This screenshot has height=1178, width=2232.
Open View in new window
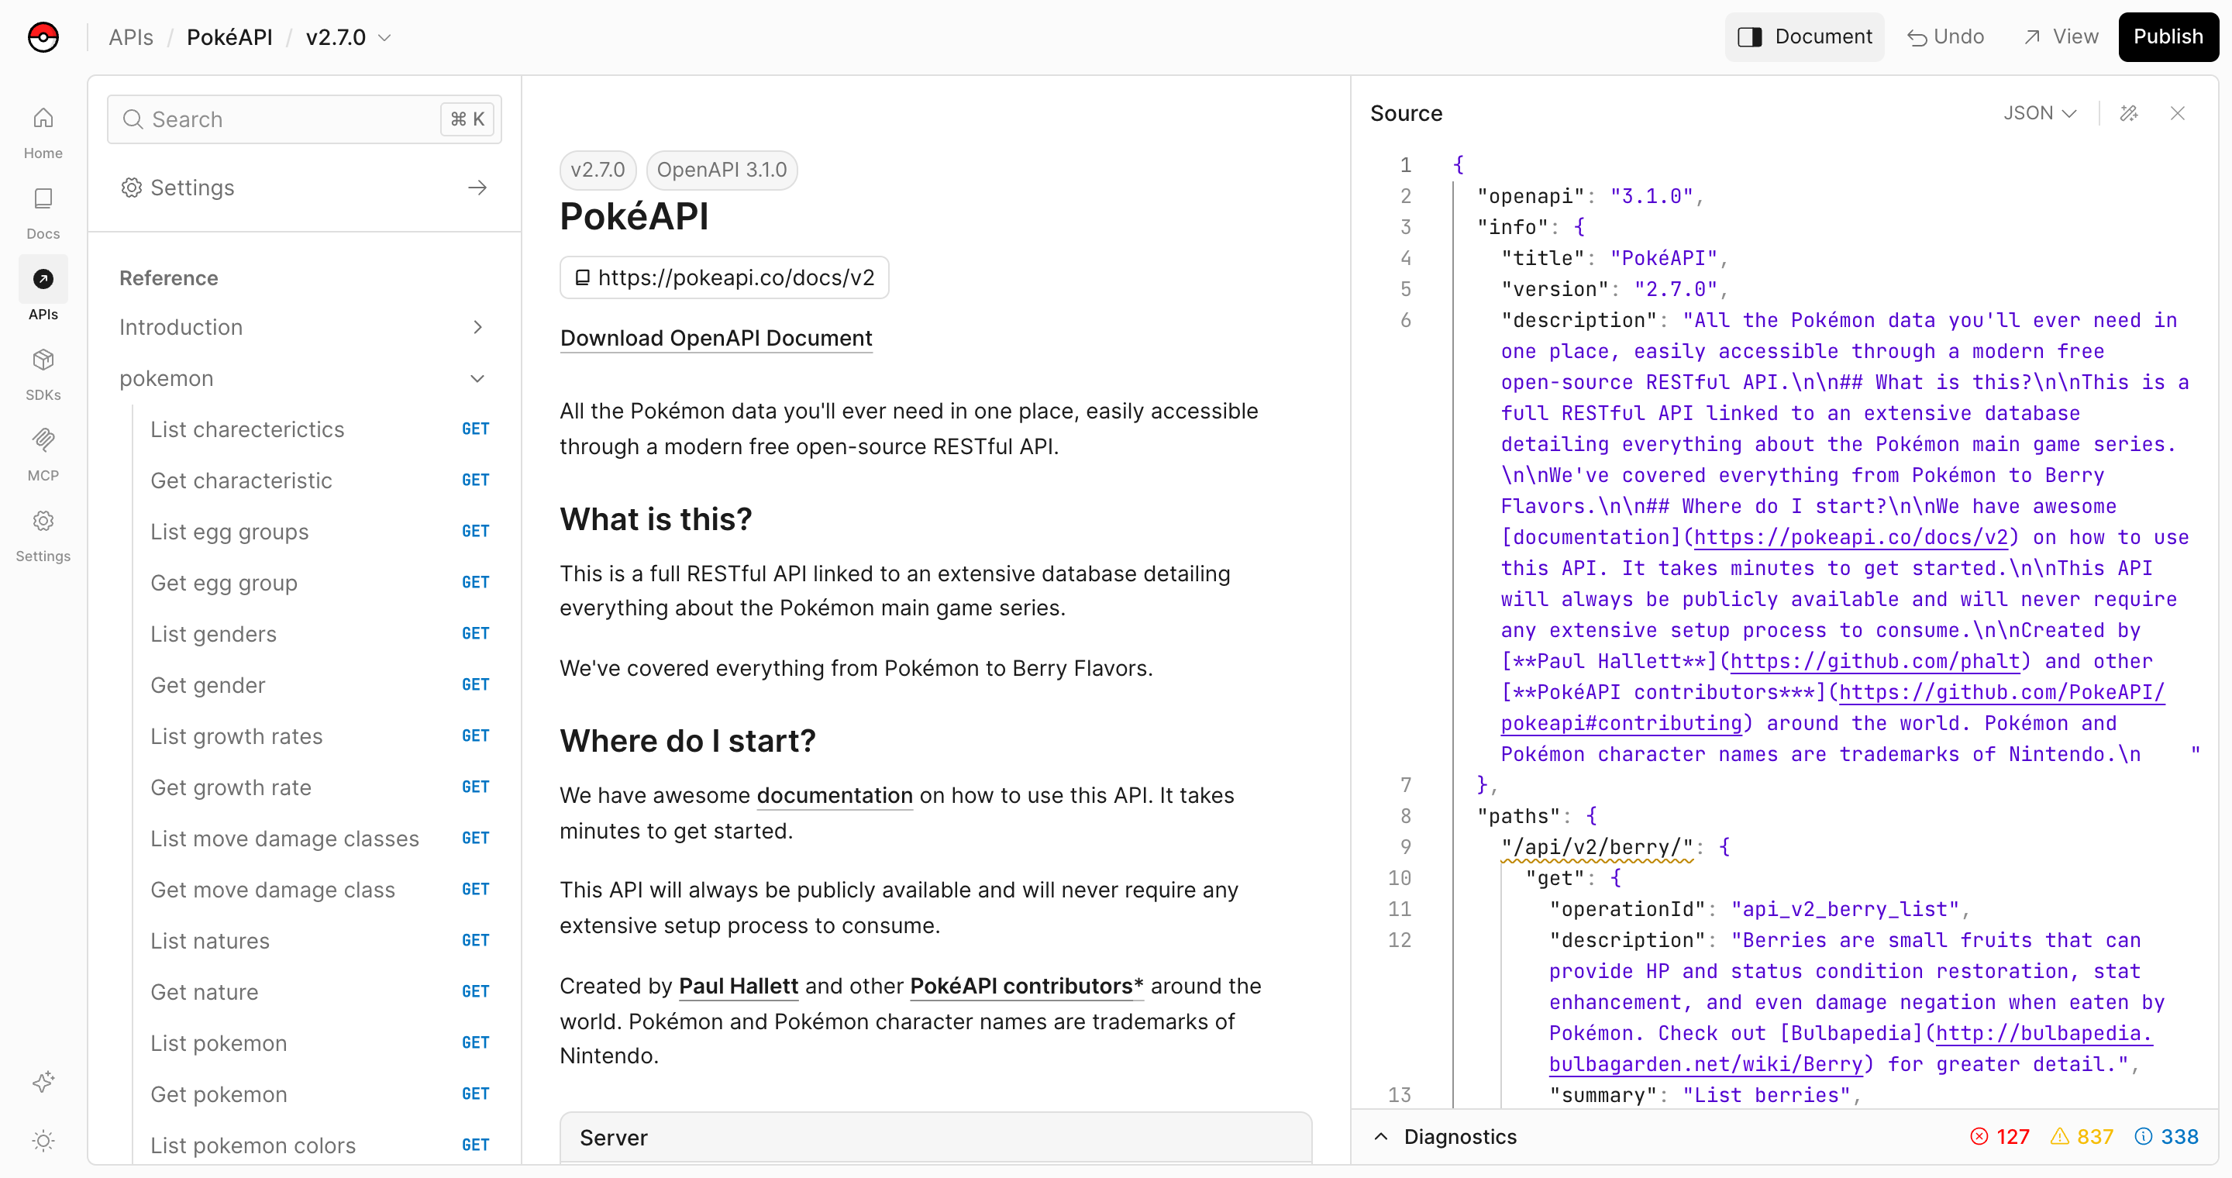pos(2061,37)
